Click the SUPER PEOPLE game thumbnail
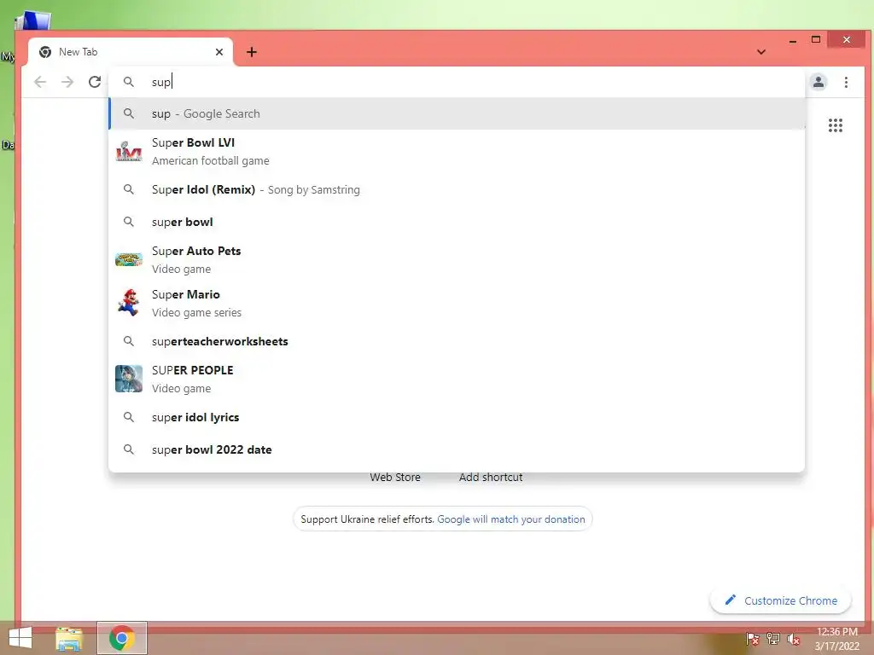 [x=129, y=379]
